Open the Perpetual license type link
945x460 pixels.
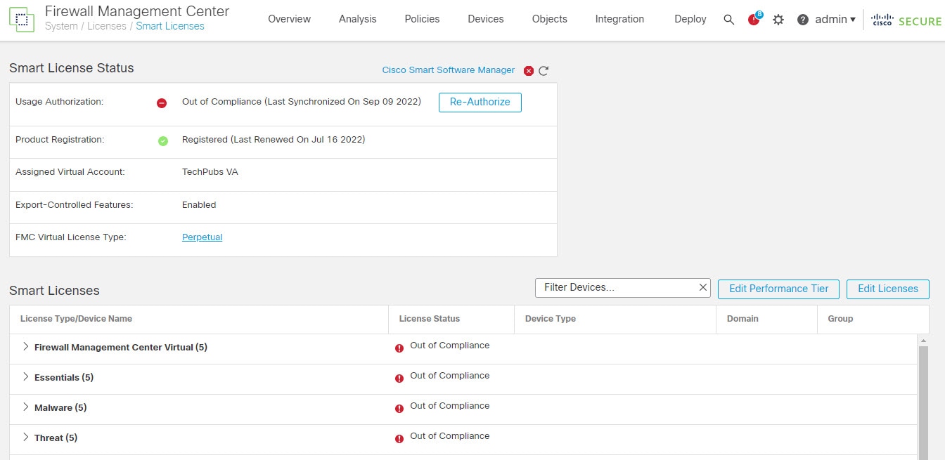(202, 237)
